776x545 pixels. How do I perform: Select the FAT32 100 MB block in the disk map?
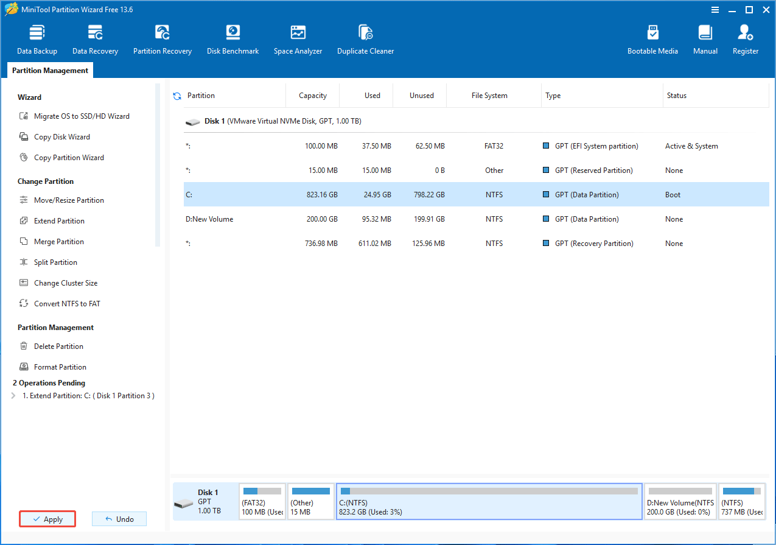click(x=262, y=502)
